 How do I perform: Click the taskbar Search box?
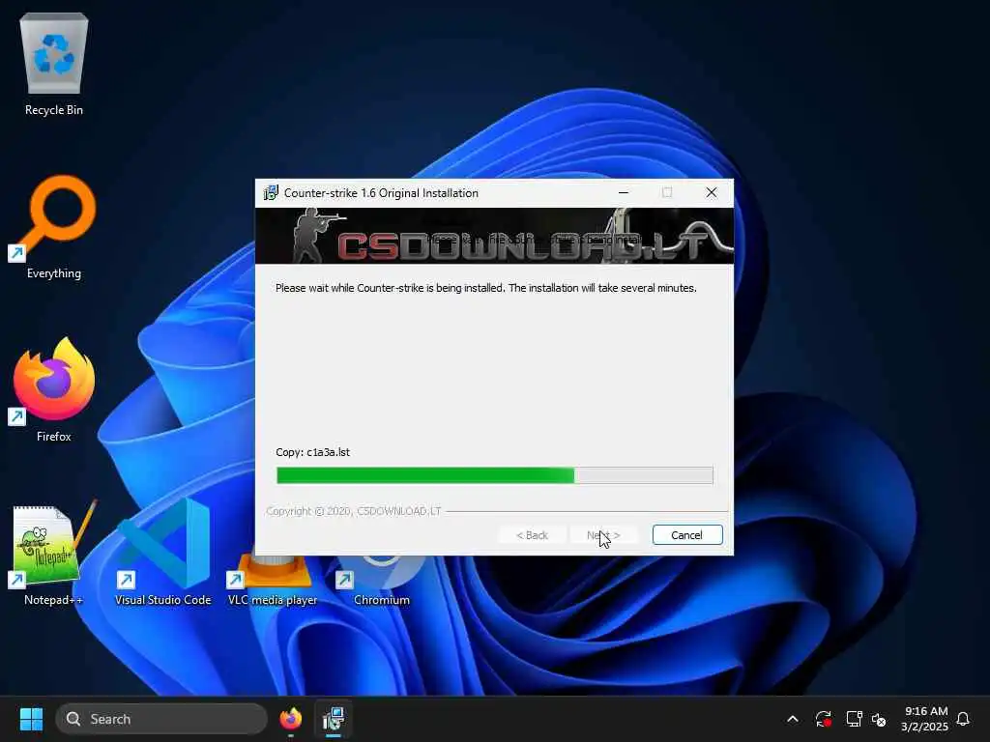tap(161, 719)
